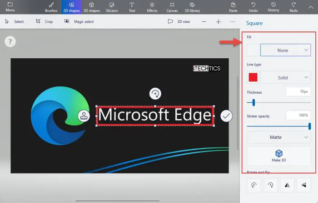This screenshot has height=203, width=318.
Task: Open the Stickers panel
Action: pos(112,6)
